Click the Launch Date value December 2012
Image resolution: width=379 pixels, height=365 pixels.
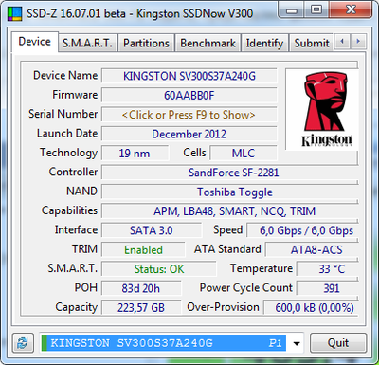point(189,134)
